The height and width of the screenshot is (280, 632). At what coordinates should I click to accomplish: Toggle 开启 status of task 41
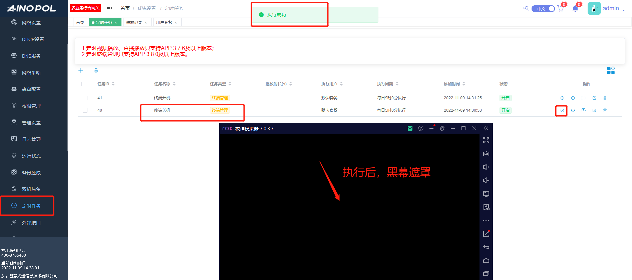506,98
